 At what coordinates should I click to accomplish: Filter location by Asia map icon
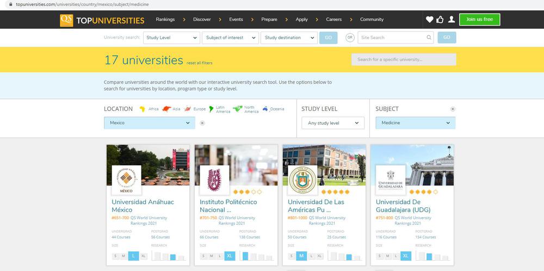click(166, 109)
